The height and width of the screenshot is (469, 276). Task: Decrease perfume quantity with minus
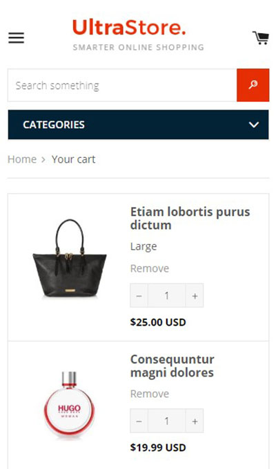pyautogui.click(x=139, y=421)
